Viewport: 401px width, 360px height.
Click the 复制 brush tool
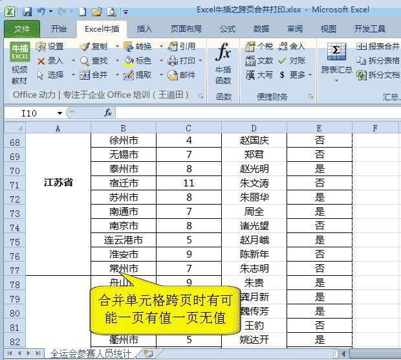tap(93, 47)
